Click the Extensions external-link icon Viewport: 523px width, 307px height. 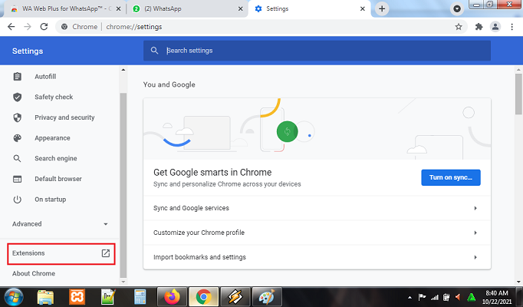tap(105, 253)
